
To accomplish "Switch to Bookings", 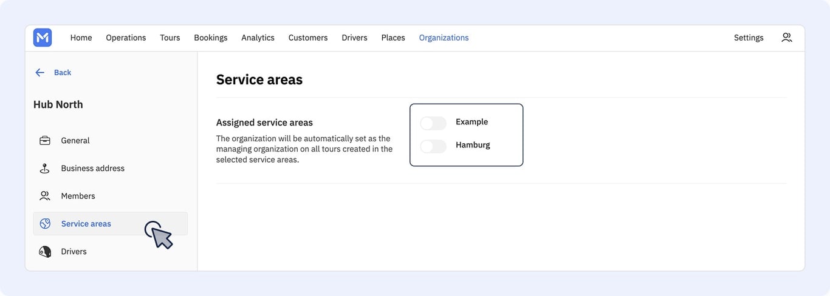I will point(211,38).
